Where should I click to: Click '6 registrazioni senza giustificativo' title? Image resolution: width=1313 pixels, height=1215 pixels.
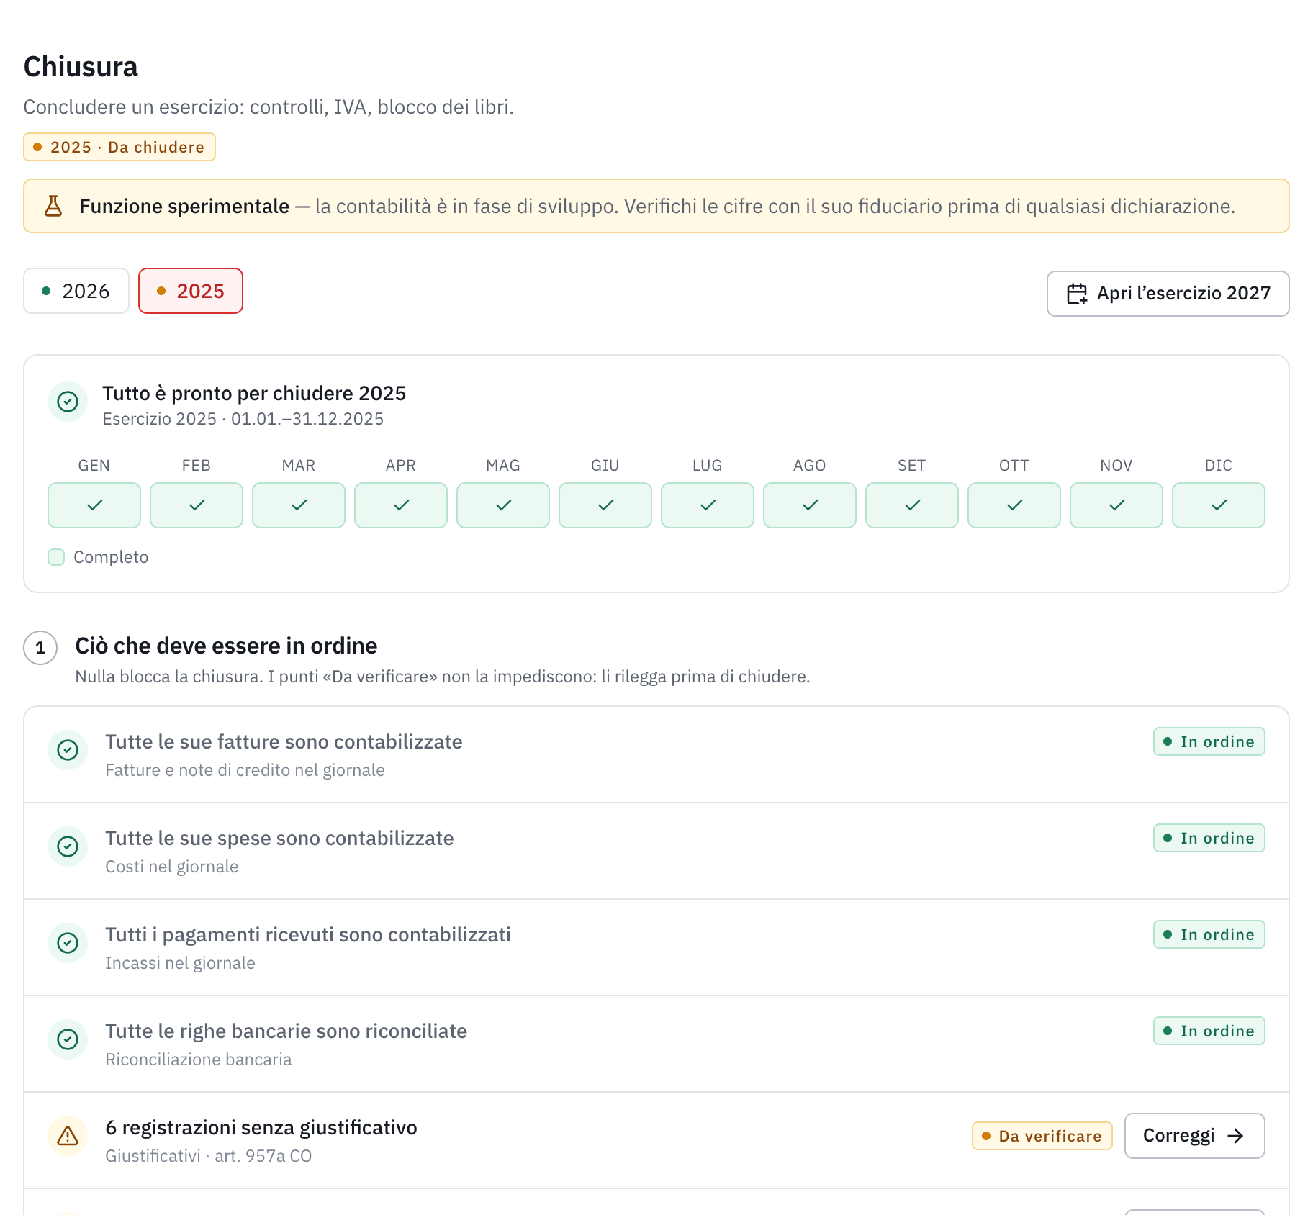261,1127
